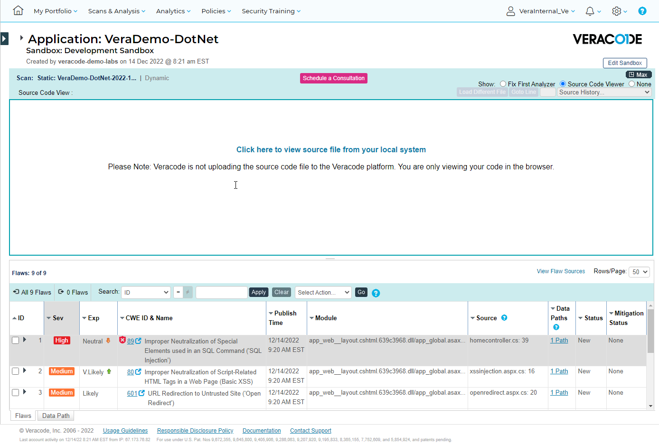Click the flaw search text field
Viewport: 659px width, 444px height.
point(222,292)
